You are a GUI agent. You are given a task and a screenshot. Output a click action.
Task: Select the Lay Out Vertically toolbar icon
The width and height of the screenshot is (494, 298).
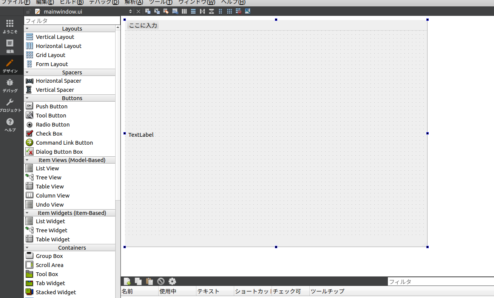click(193, 11)
